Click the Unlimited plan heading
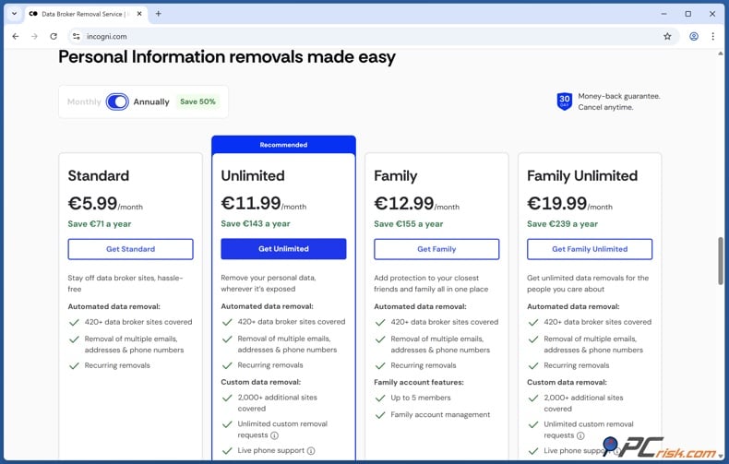The height and width of the screenshot is (464, 729). [253, 176]
